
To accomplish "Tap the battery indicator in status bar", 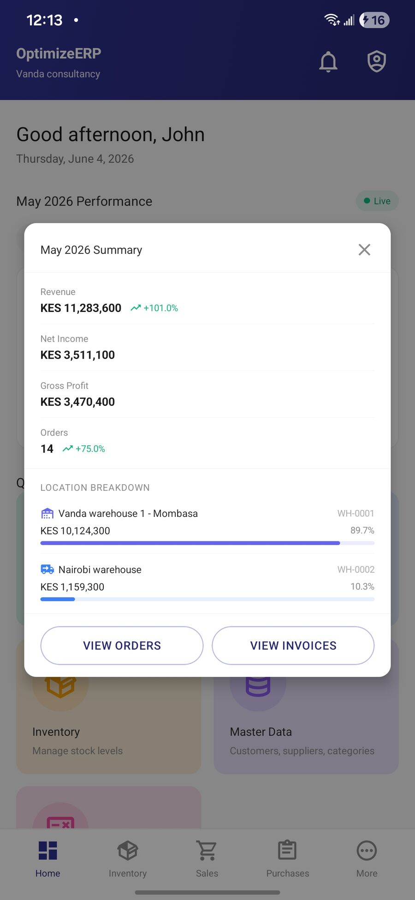I will [x=374, y=20].
